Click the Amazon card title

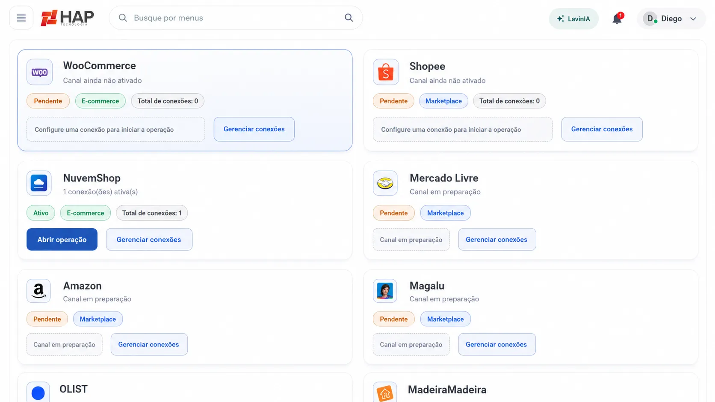(x=83, y=286)
